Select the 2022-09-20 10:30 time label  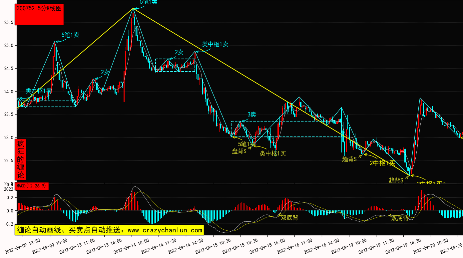[x=431, y=245]
